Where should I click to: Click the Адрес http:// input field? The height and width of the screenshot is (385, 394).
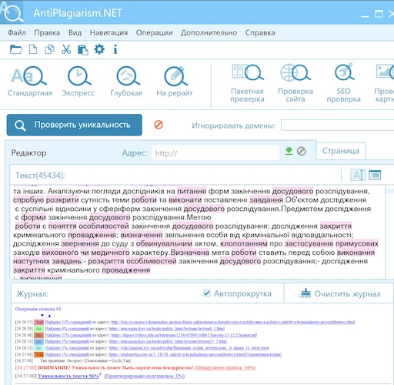[215, 152]
